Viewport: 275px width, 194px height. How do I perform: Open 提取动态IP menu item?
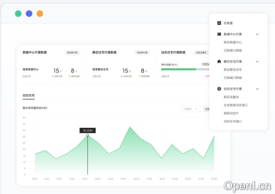click(x=231, y=113)
